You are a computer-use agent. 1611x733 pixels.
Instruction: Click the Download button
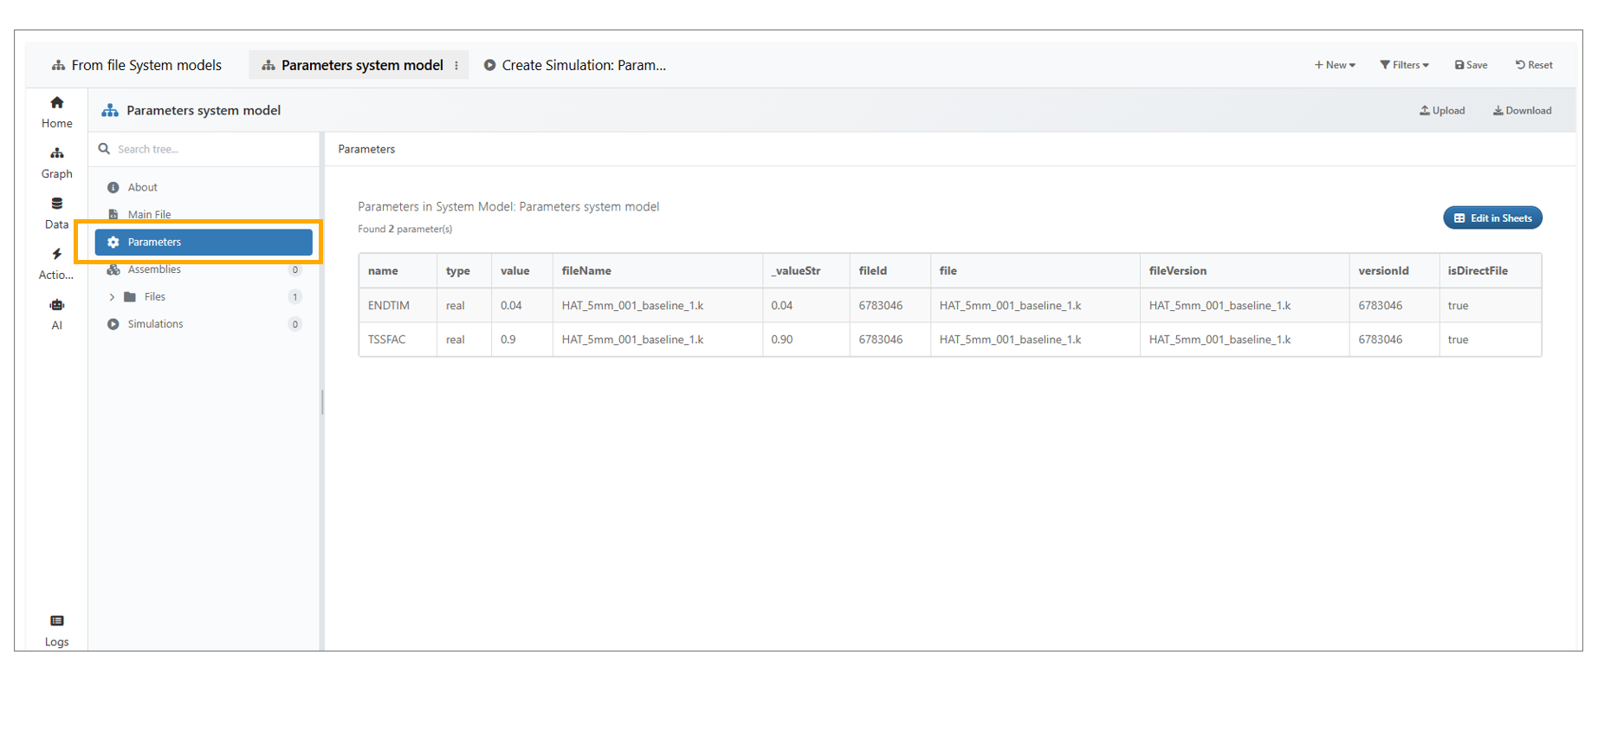1522,111
